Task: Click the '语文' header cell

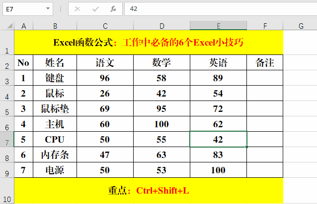Action: pos(105,62)
